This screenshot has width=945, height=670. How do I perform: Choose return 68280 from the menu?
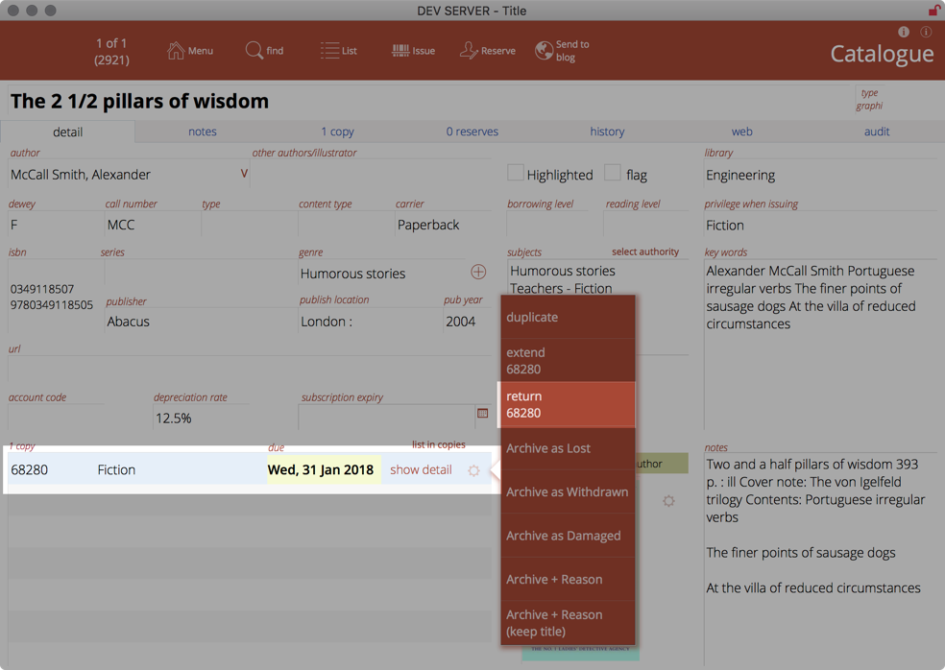click(567, 404)
